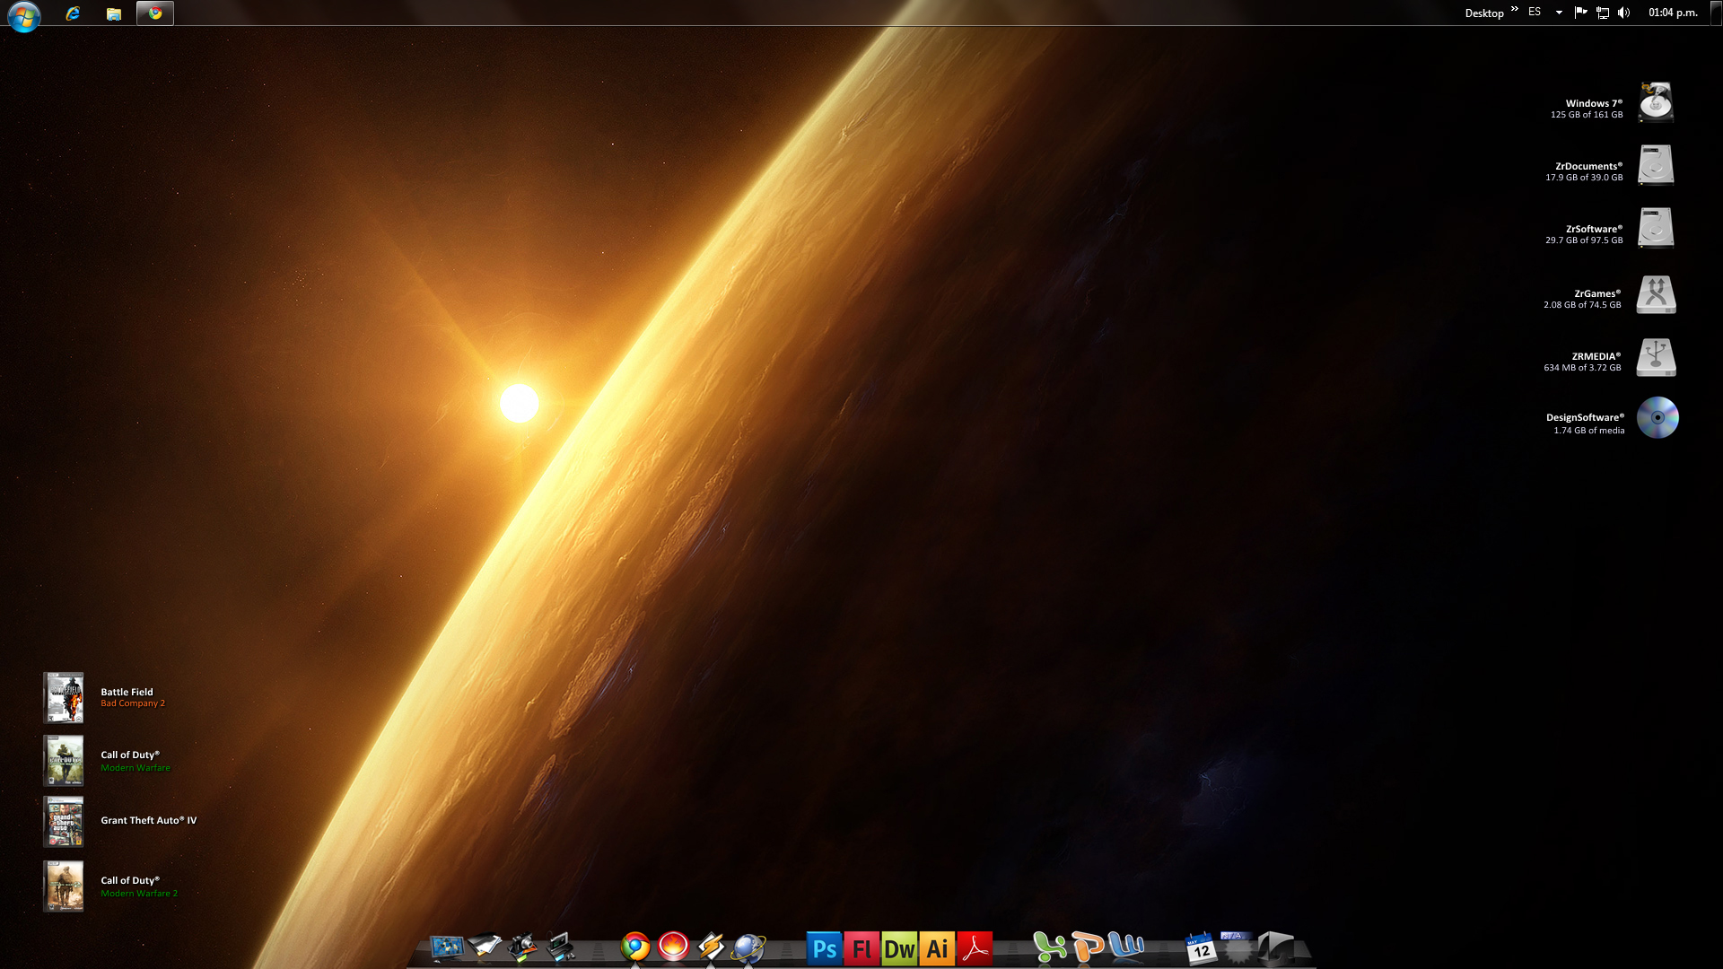The height and width of the screenshot is (969, 1723).
Task: Open Windows Explorer folder in taskbar
Action: click(x=113, y=13)
